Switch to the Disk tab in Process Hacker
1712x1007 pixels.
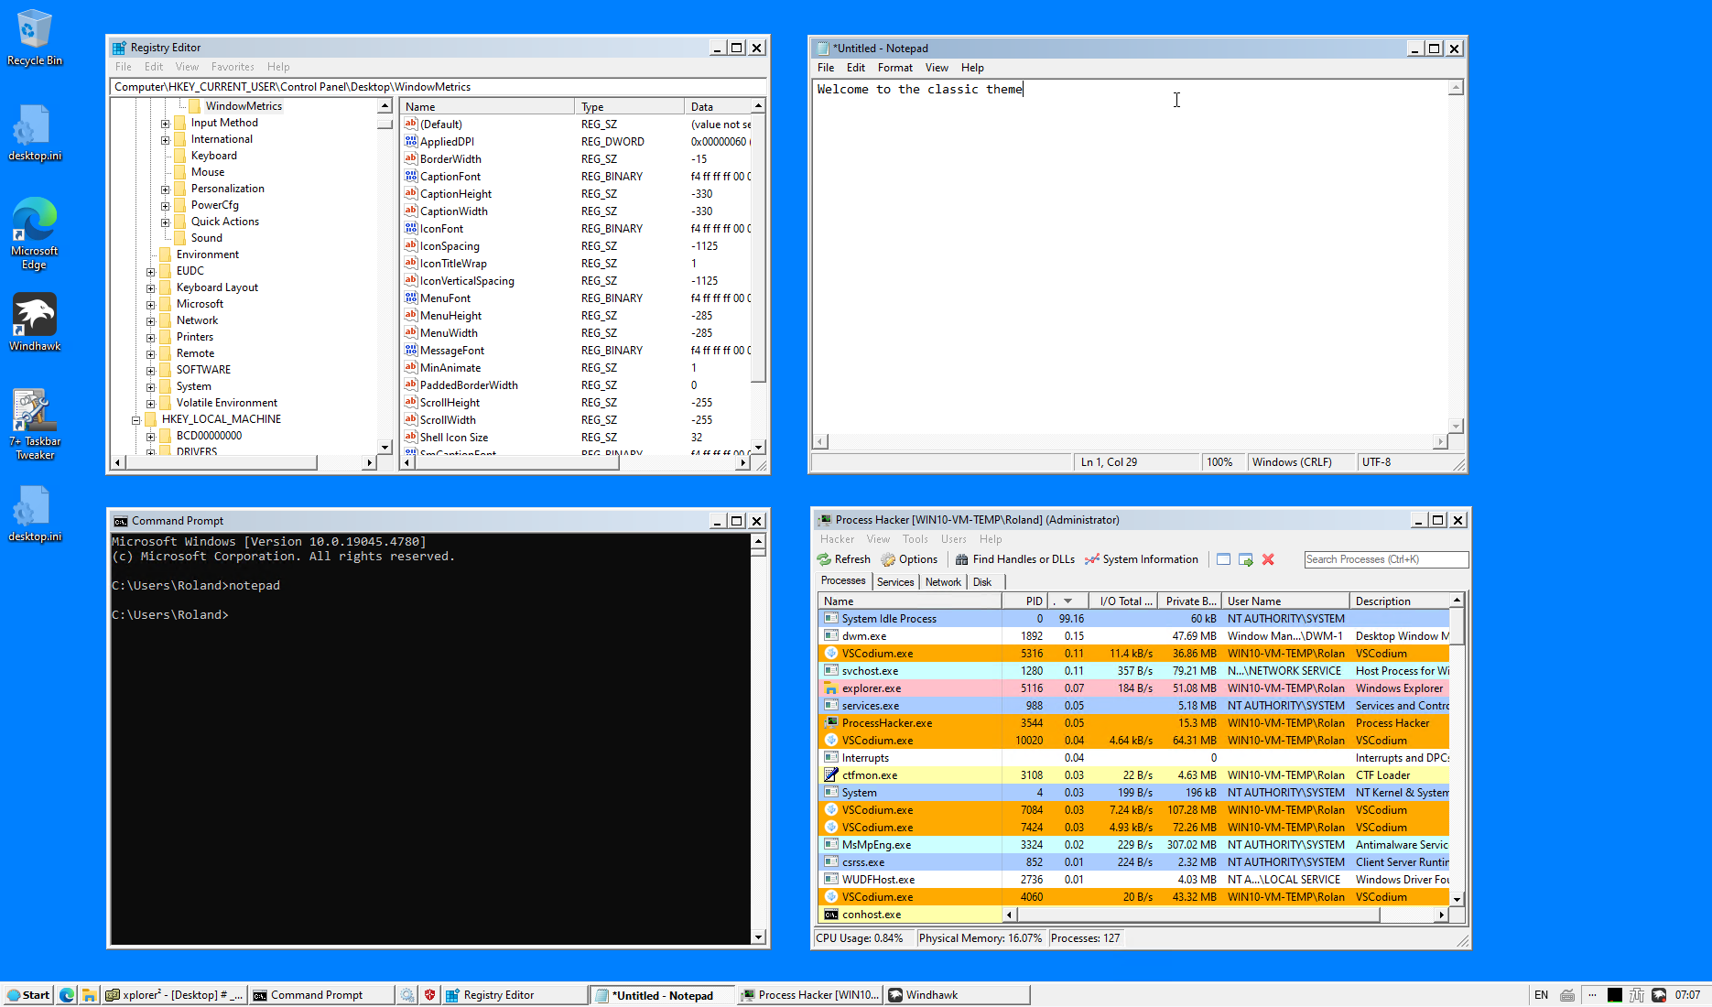click(983, 581)
